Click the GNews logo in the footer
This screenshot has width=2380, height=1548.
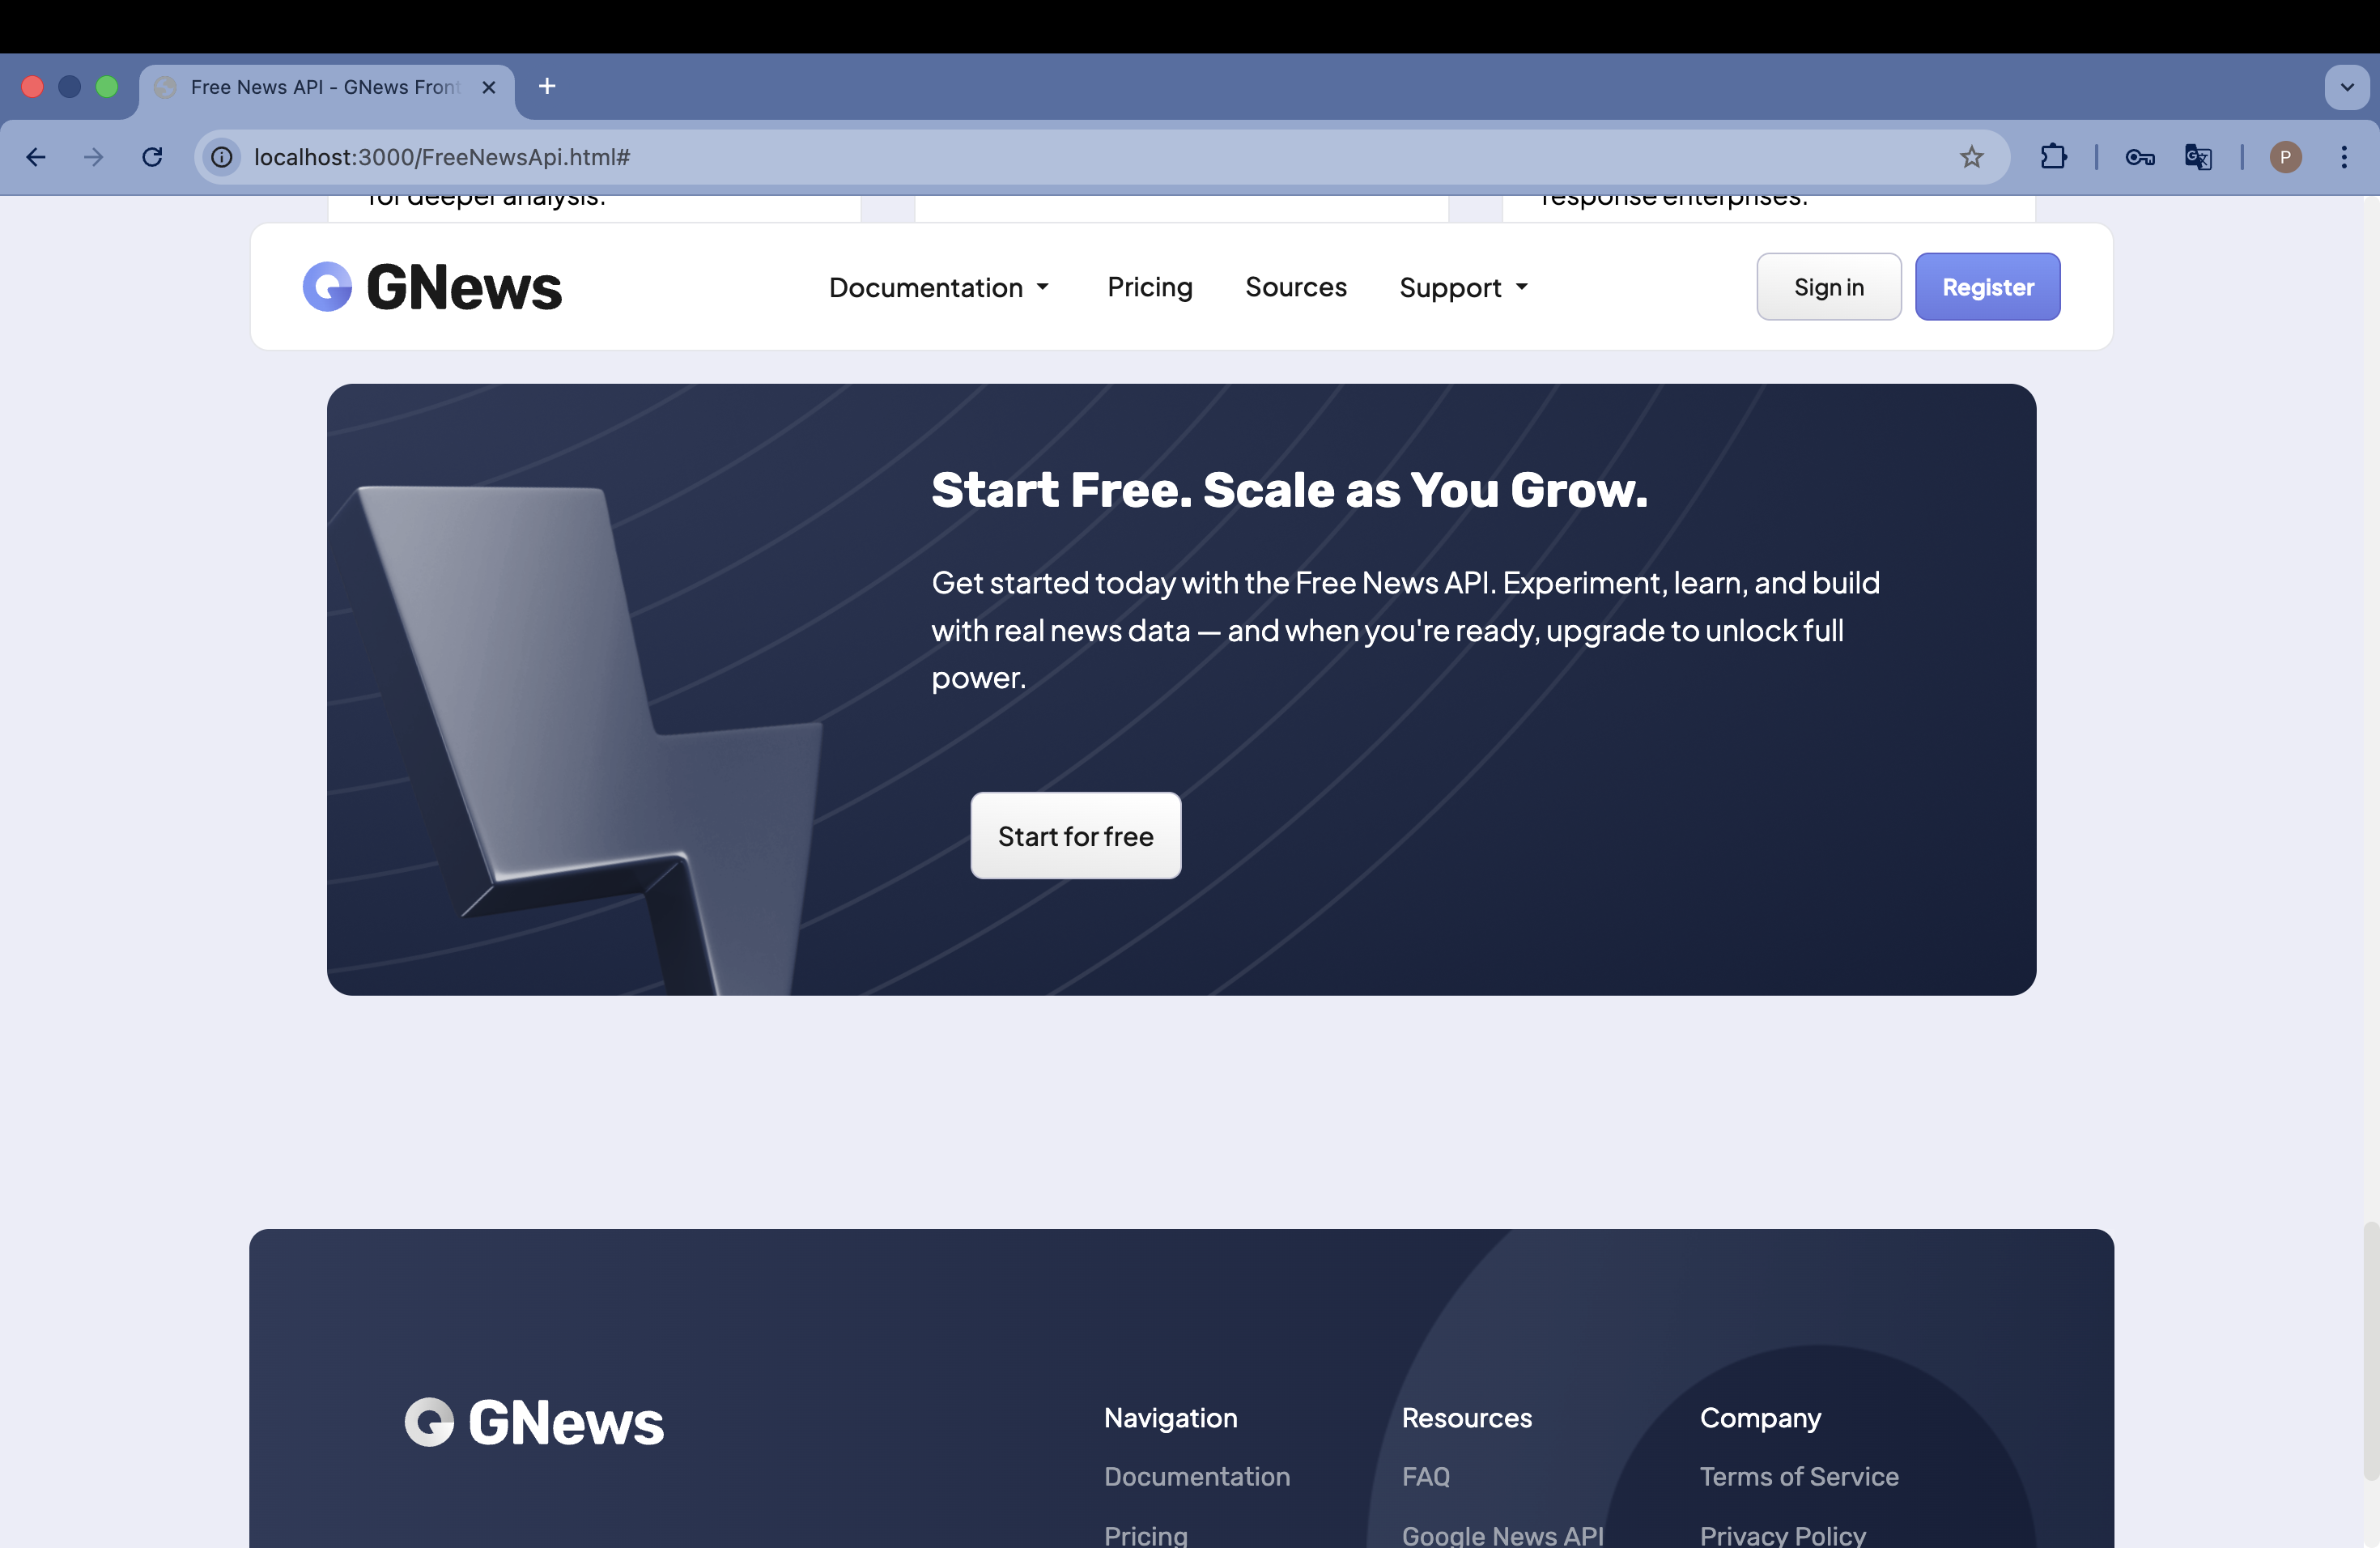[x=534, y=1422]
